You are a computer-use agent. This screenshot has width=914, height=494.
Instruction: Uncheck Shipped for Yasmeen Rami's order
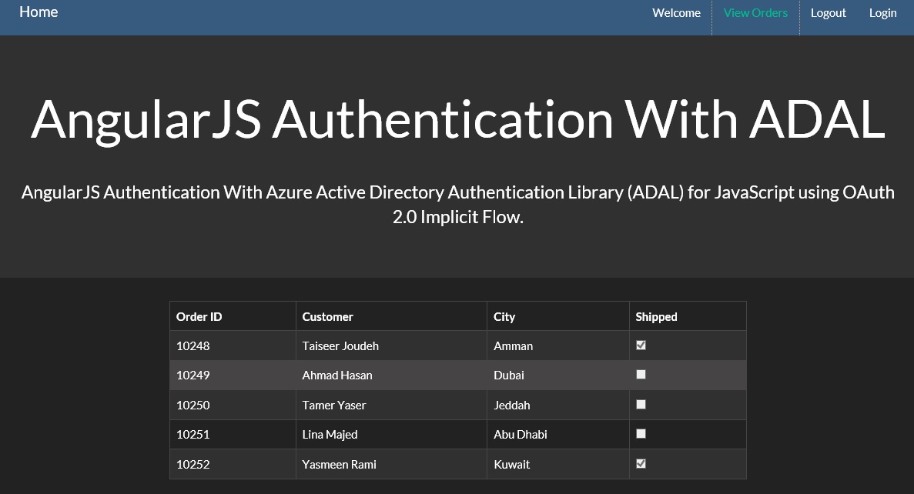(641, 463)
